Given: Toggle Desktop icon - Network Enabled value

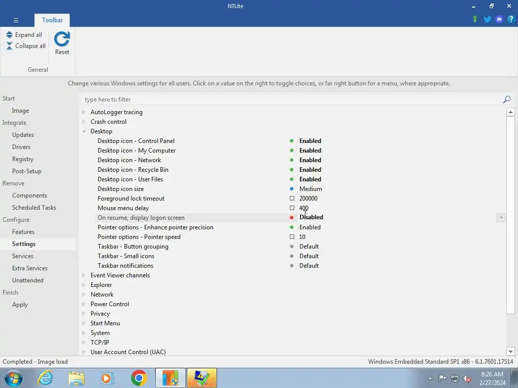Looking at the screenshot, I should (310, 160).
